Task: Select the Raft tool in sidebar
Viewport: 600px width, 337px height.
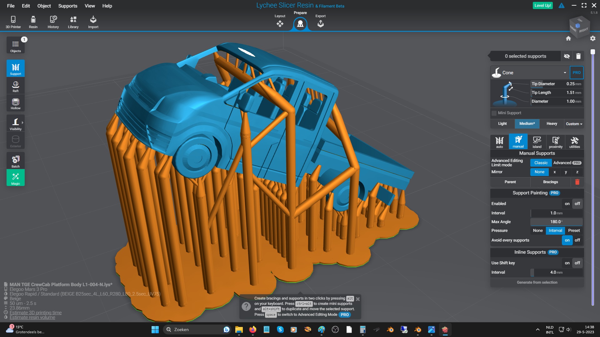Action: tap(15, 86)
